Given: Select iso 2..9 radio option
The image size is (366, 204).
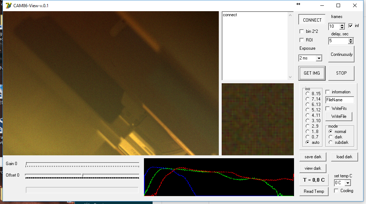Looking at the screenshot, I should [x=307, y=126].
